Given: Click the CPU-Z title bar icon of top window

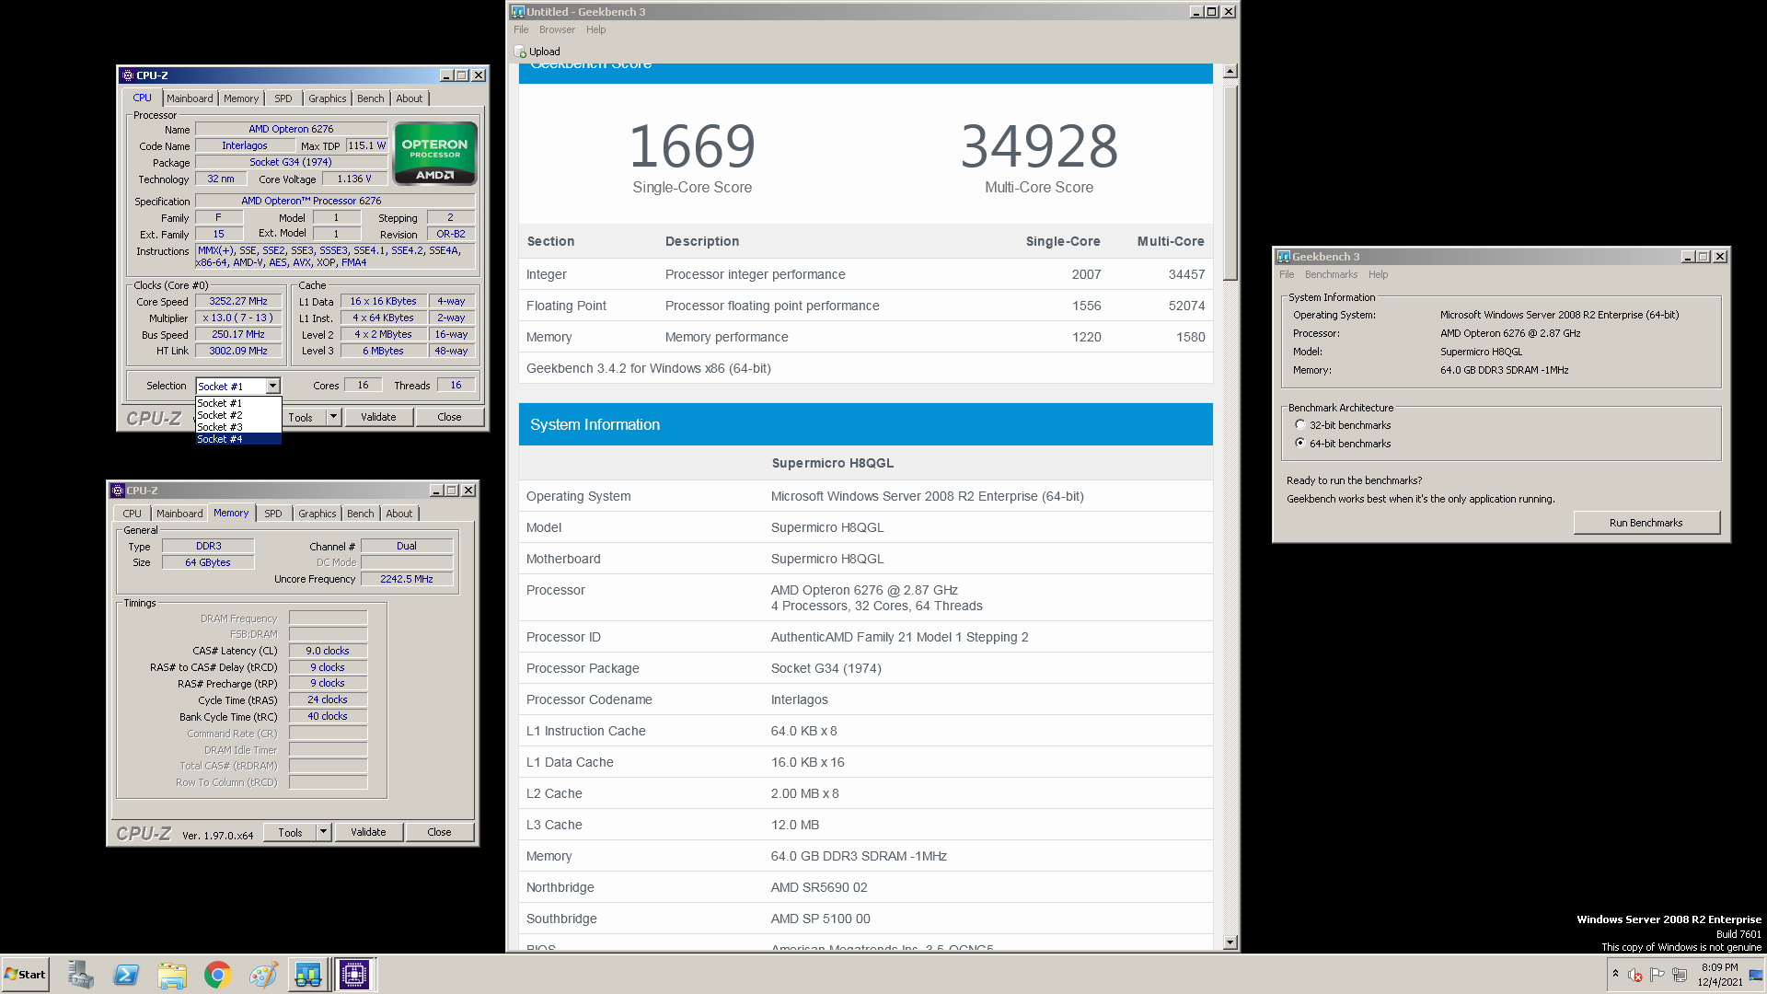Looking at the screenshot, I should click(x=128, y=75).
